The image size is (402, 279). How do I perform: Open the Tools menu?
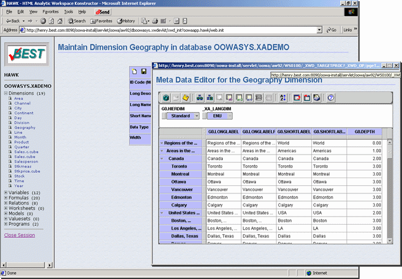click(x=68, y=11)
